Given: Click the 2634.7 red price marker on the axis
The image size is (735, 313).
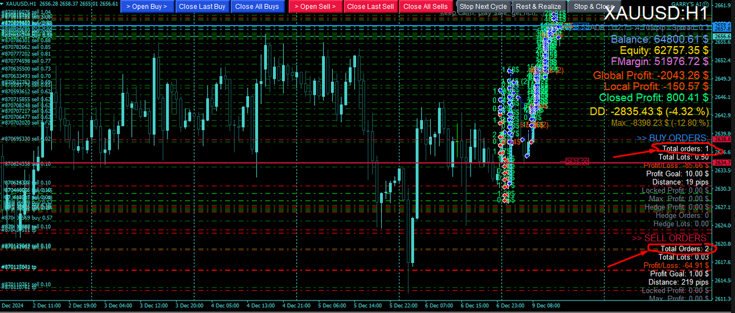Looking at the screenshot, I should coord(722,163).
